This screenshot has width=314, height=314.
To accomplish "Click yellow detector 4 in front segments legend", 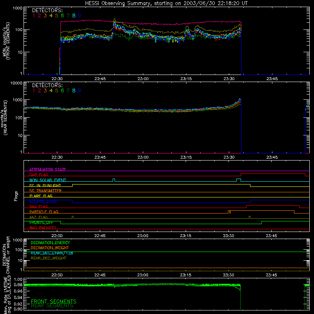I will pyautogui.click(x=51, y=16).
